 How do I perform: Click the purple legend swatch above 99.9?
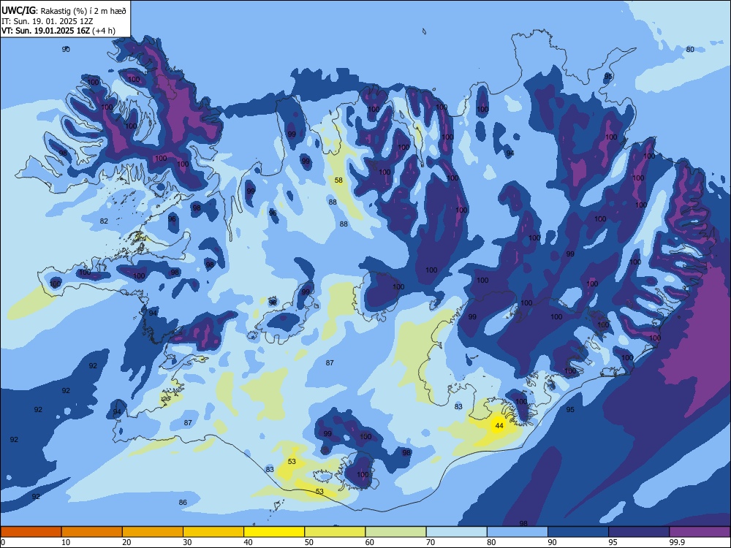tap(700, 532)
